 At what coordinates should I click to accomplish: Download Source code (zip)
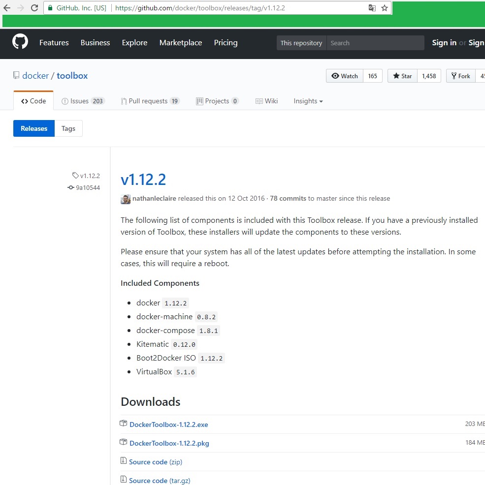click(156, 462)
